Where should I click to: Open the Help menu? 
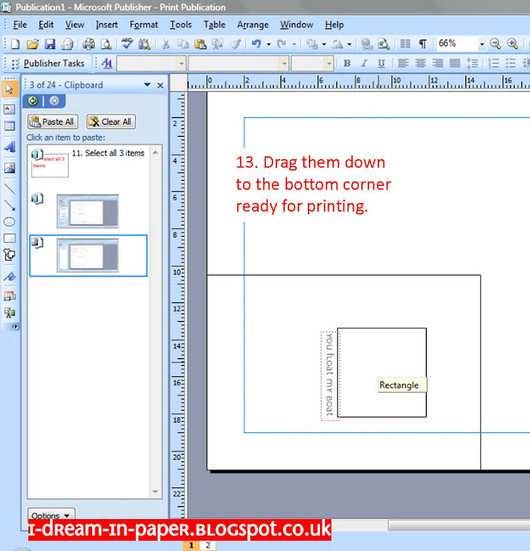point(334,25)
